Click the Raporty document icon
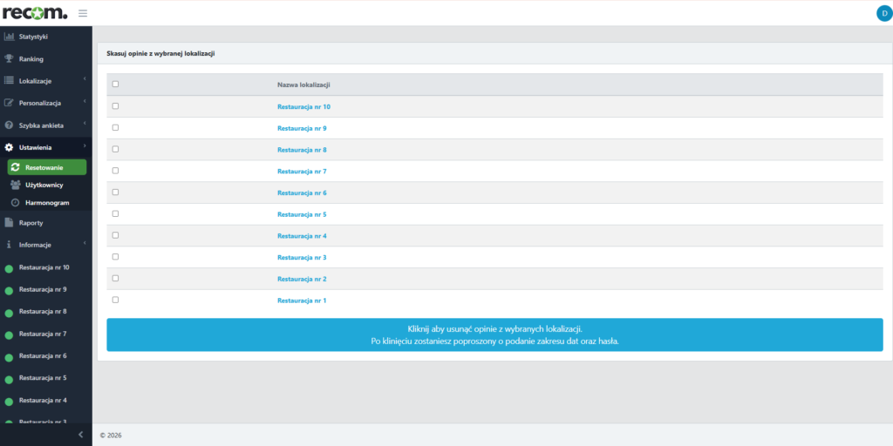The width and height of the screenshot is (893, 446). click(10, 222)
